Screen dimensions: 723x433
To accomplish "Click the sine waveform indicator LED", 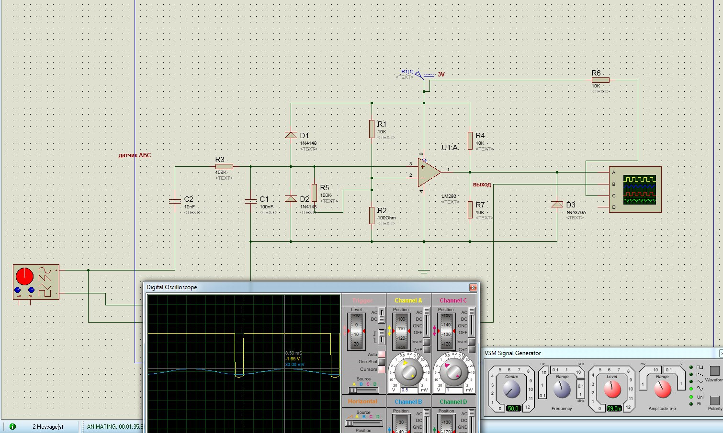I will click(691, 389).
